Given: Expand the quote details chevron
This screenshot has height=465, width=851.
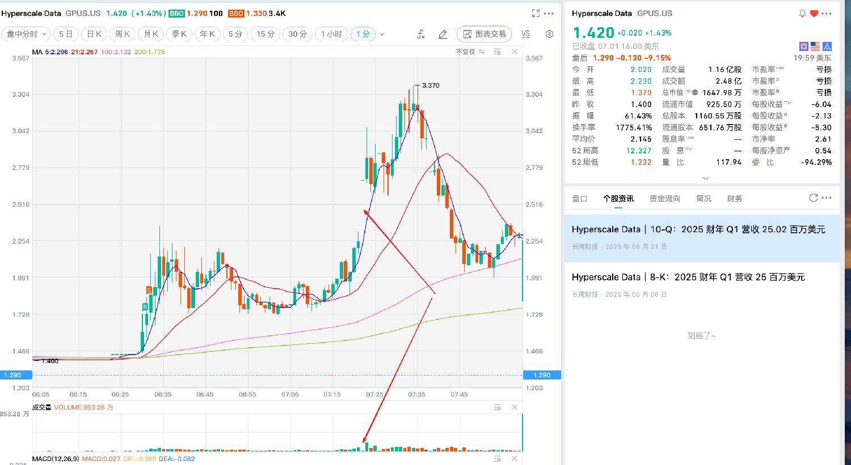Looking at the screenshot, I should [705, 178].
